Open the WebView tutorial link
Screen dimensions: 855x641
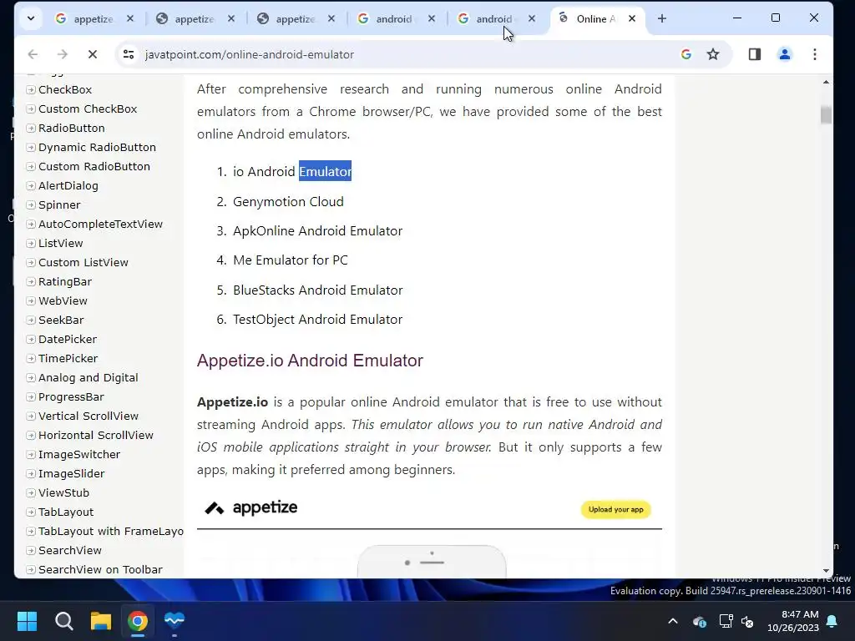[x=63, y=300]
